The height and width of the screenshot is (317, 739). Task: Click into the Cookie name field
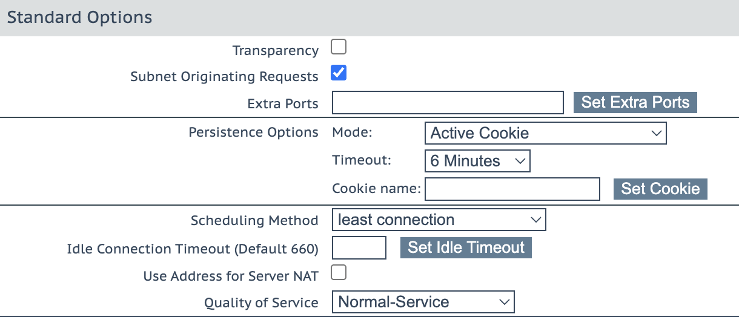[512, 189]
